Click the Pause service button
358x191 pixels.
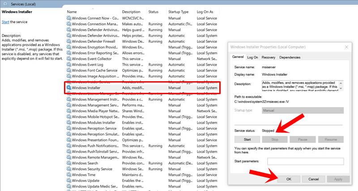tap(303, 139)
